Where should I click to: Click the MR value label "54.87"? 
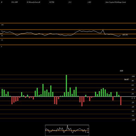coord(126,79)
